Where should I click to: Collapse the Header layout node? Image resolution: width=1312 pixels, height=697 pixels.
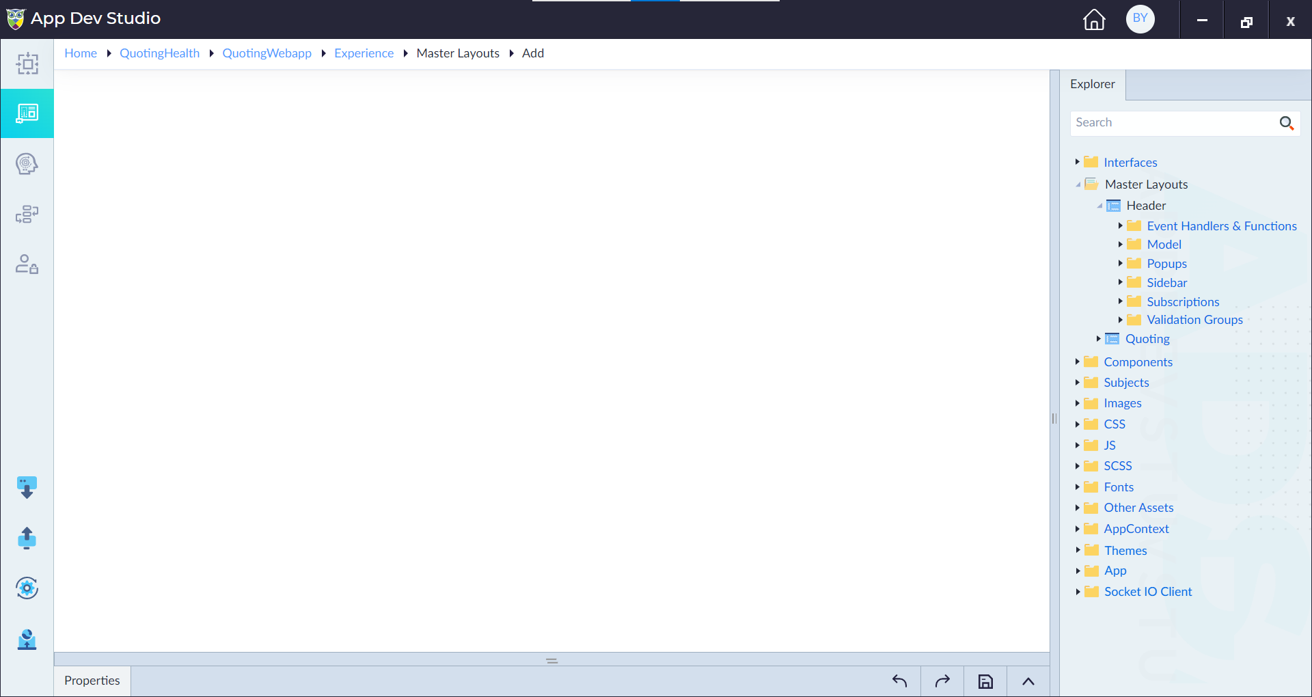[x=1099, y=206]
